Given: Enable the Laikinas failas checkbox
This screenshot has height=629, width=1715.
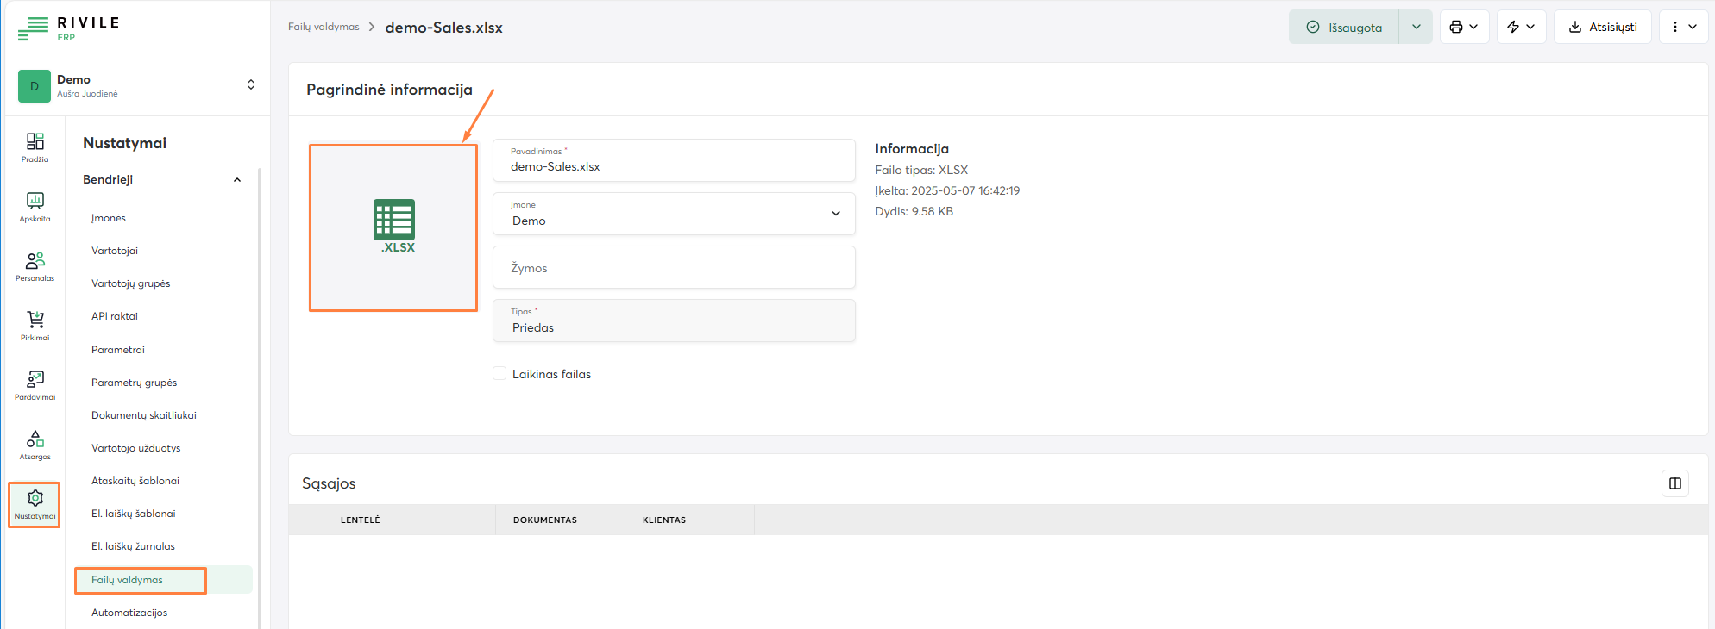Looking at the screenshot, I should pos(499,373).
